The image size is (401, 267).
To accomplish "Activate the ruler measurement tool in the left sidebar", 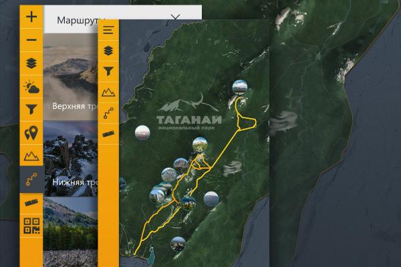I will pyautogui.click(x=31, y=202).
